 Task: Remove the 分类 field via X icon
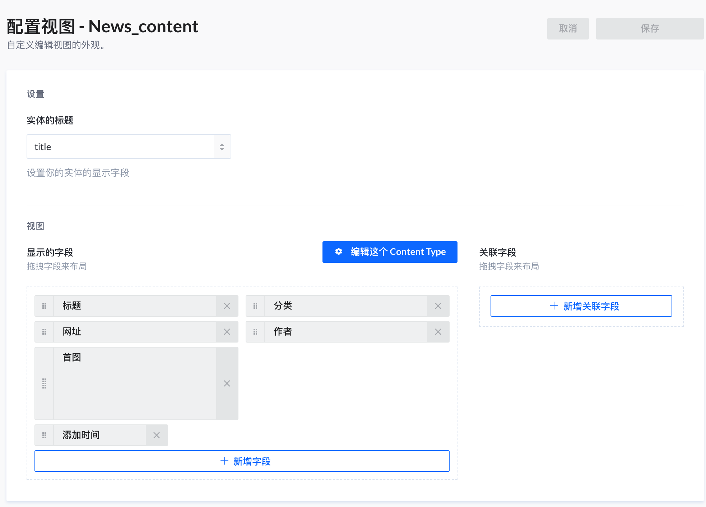pyautogui.click(x=438, y=306)
